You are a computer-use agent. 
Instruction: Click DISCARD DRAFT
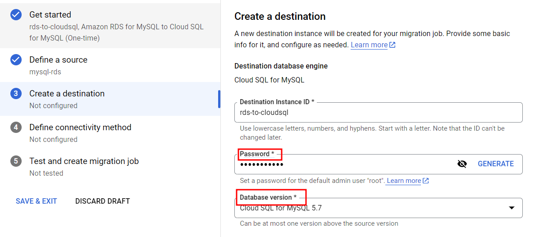(102, 201)
